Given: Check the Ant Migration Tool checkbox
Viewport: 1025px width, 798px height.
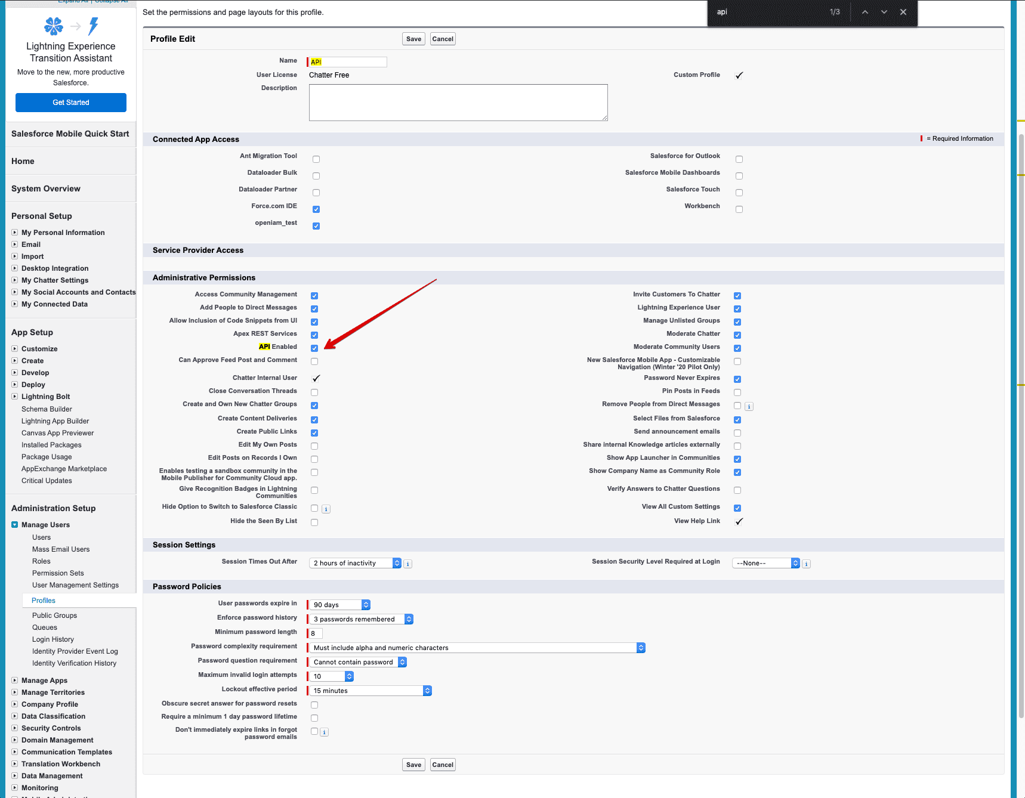Looking at the screenshot, I should point(316,159).
